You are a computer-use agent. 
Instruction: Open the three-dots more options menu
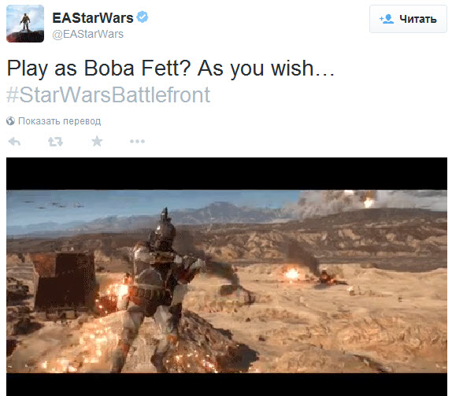[x=137, y=141]
